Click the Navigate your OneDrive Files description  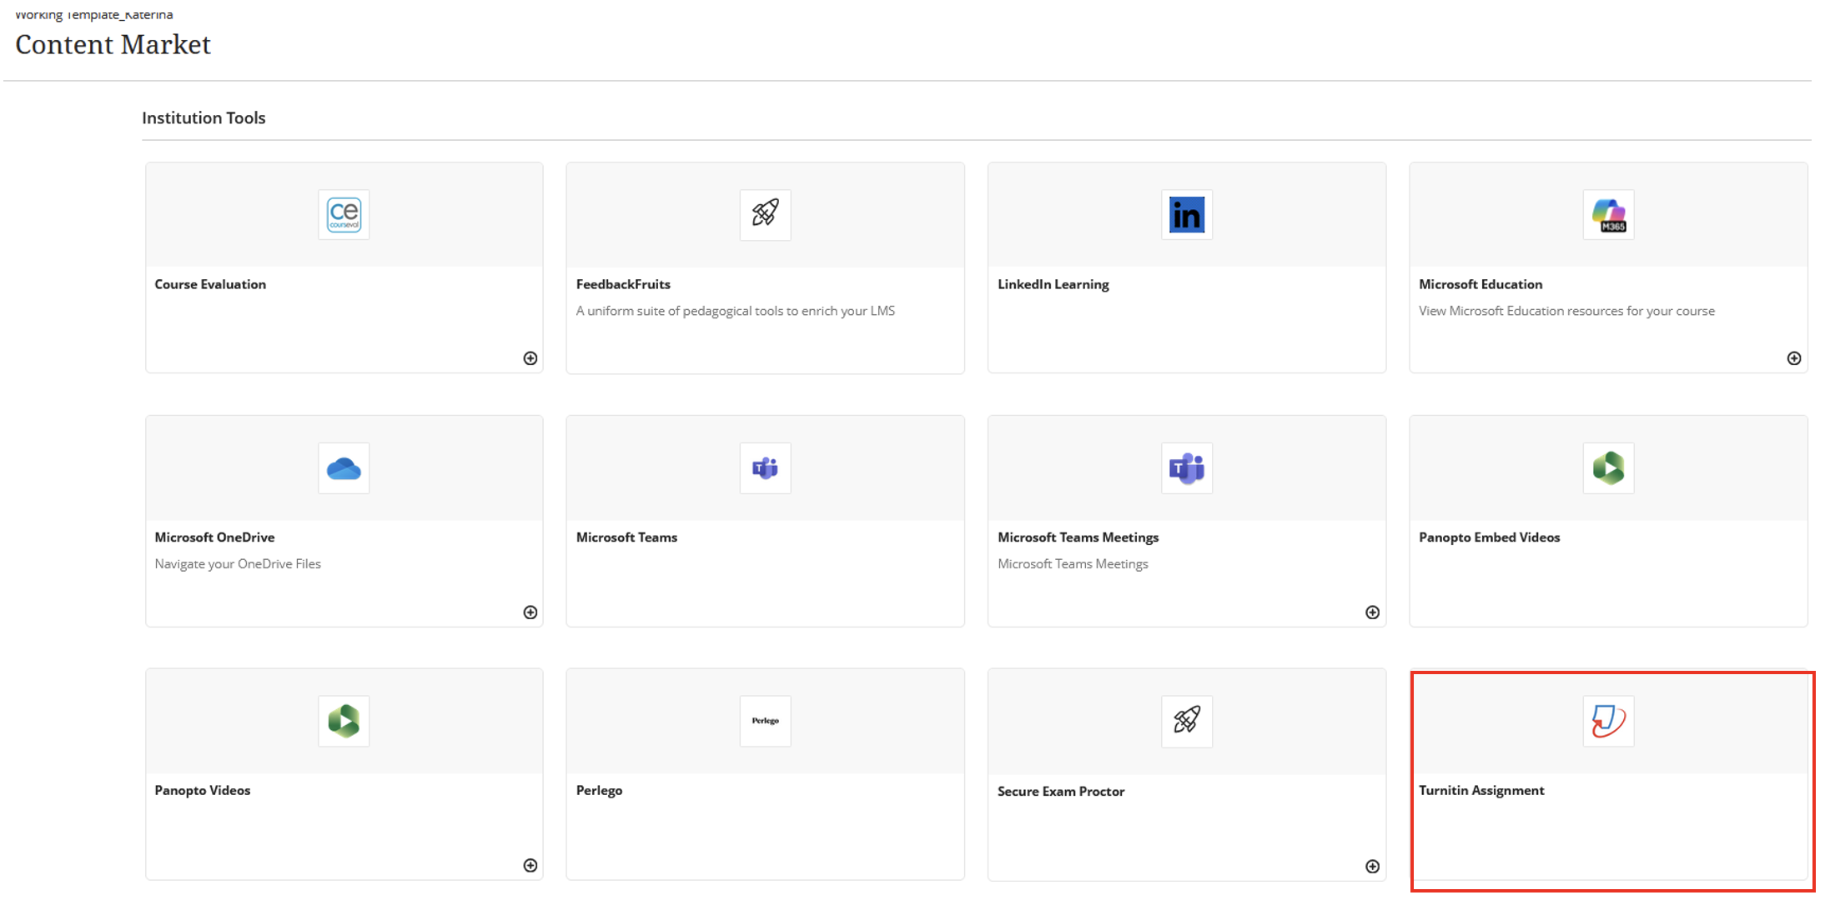tap(238, 564)
